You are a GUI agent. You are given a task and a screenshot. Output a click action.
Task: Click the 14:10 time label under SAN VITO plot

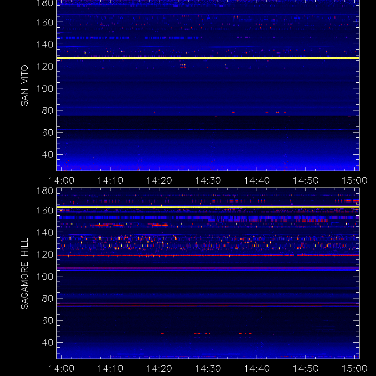[x=110, y=180]
